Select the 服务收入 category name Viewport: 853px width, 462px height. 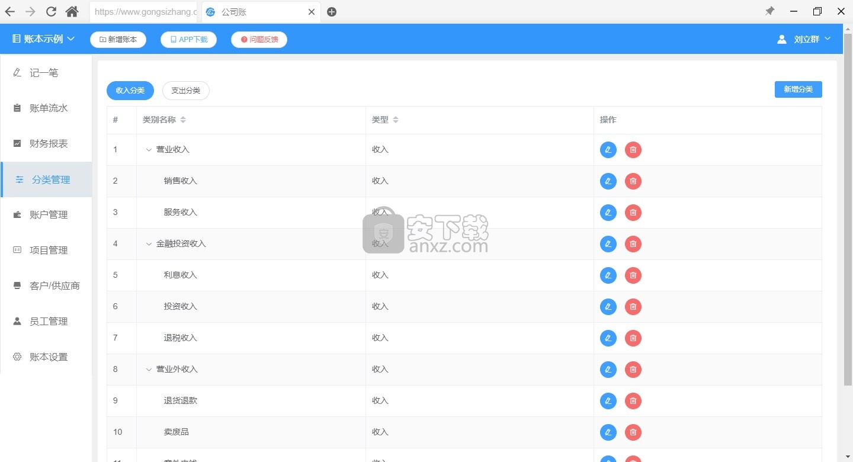(181, 213)
